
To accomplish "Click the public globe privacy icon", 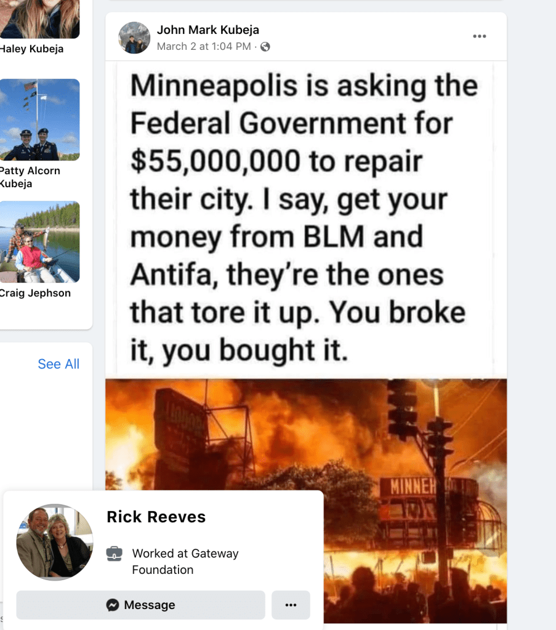I will pyautogui.click(x=265, y=47).
